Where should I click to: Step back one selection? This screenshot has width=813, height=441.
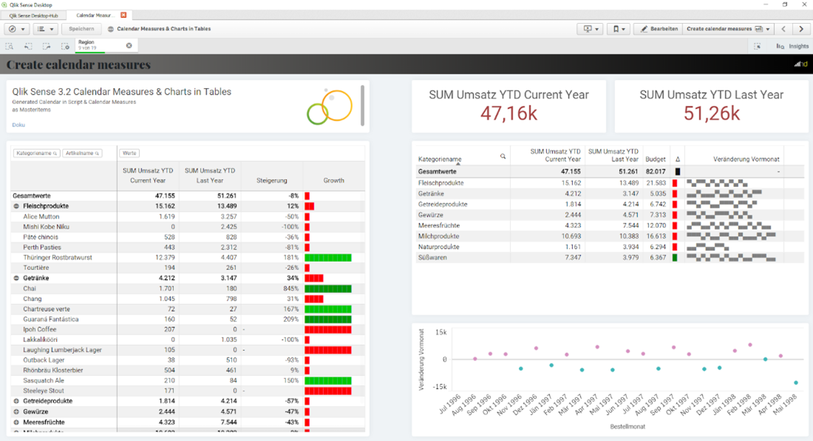(28, 46)
